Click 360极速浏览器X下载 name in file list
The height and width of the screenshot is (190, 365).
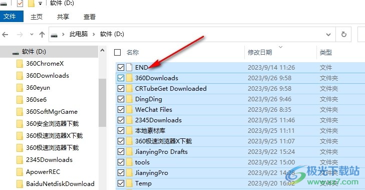click(163, 141)
